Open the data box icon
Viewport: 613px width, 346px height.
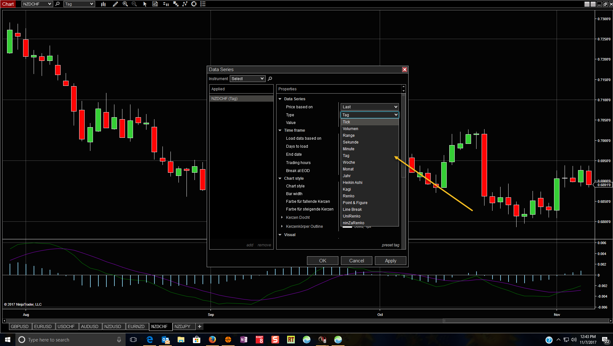[x=155, y=4]
